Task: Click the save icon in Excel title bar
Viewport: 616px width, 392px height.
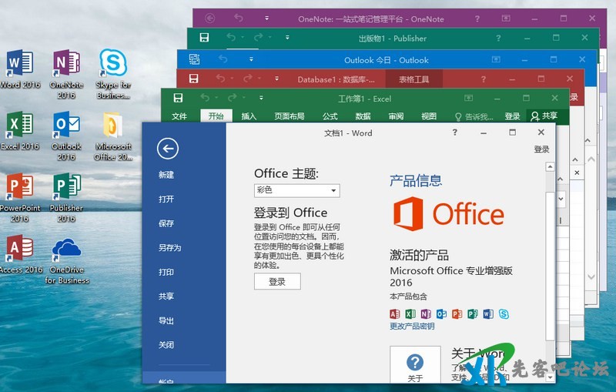Action: point(178,98)
